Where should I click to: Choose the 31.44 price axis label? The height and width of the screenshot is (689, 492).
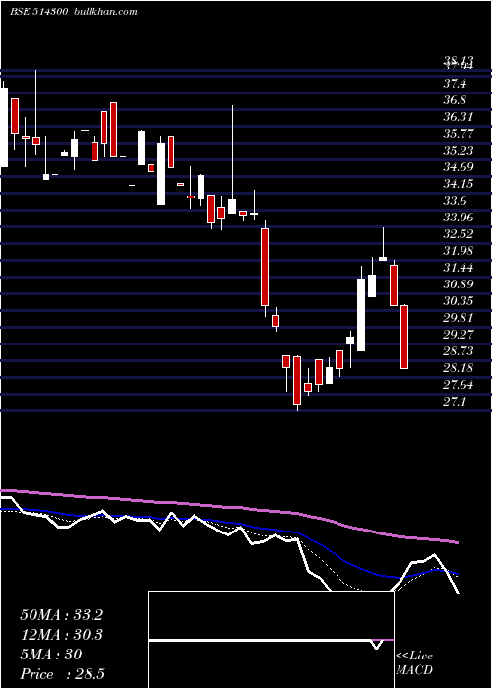point(458,267)
